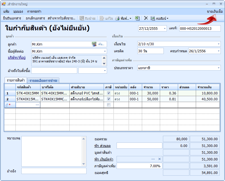Viewport: 225px width, 181px height.
Task: Open the แฟ้ม (File) menu
Action: [6, 12]
